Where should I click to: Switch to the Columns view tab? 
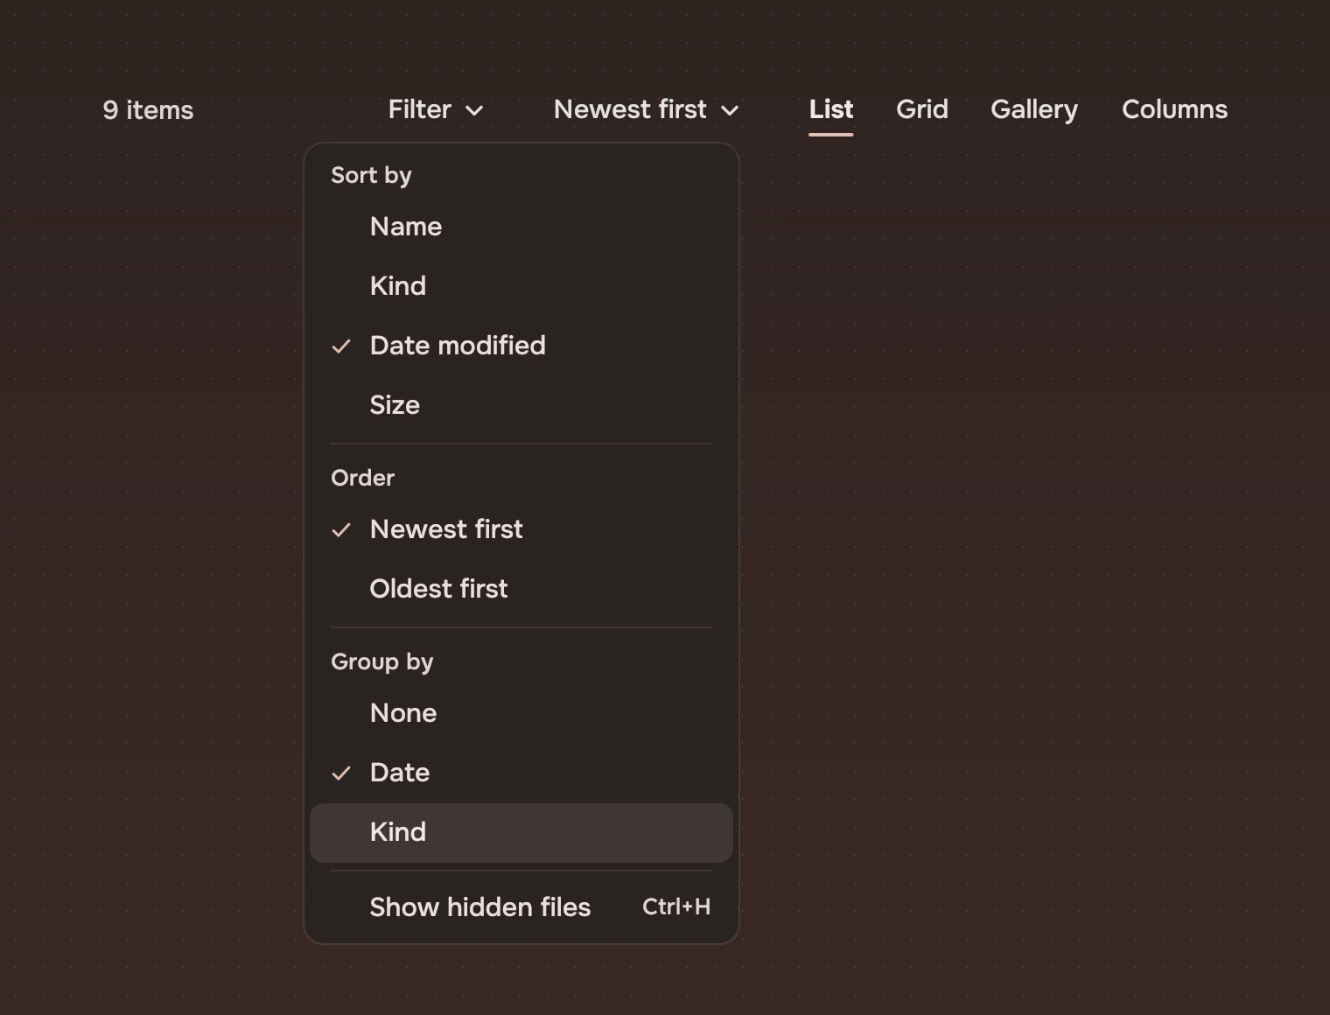1174,109
